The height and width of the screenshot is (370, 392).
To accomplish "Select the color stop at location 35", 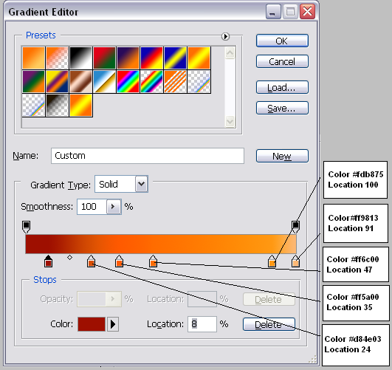I will pos(120,261).
